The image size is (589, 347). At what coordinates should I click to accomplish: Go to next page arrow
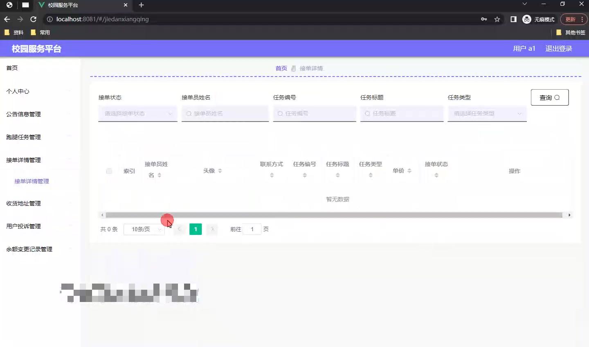click(x=212, y=229)
